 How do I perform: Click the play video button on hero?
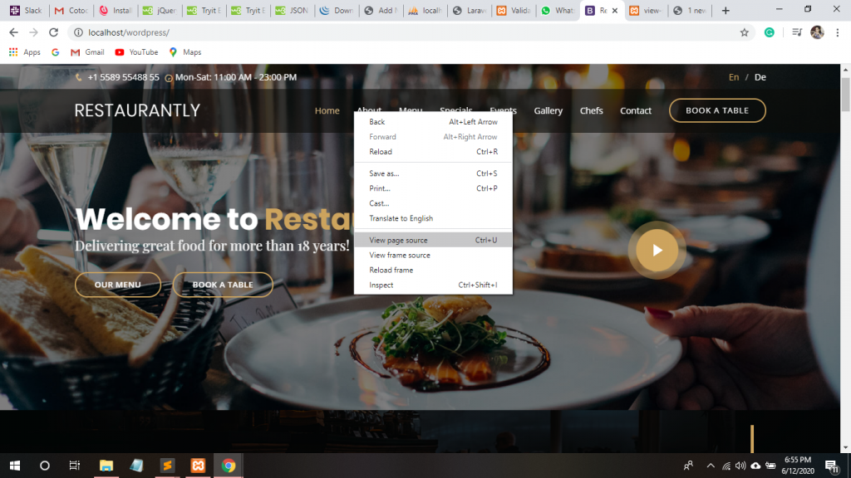[657, 250]
